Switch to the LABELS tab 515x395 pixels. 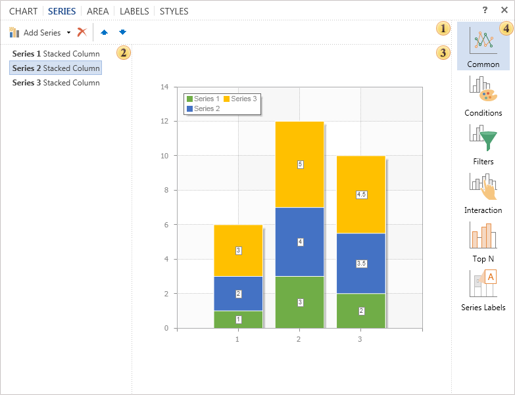pos(134,11)
